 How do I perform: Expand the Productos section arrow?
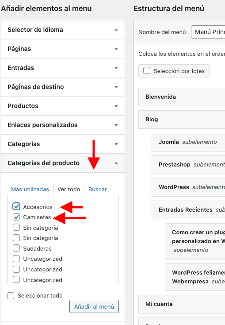click(116, 106)
